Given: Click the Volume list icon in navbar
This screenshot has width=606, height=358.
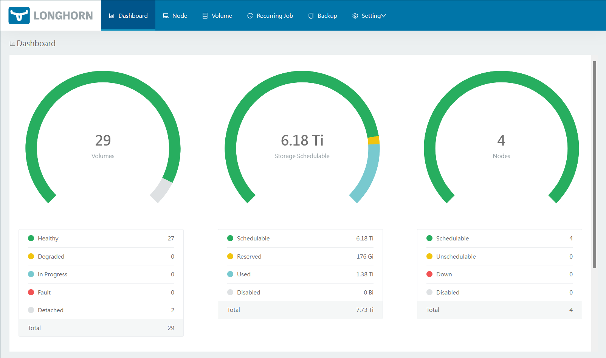Looking at the screenshot, I should point(205,15).
